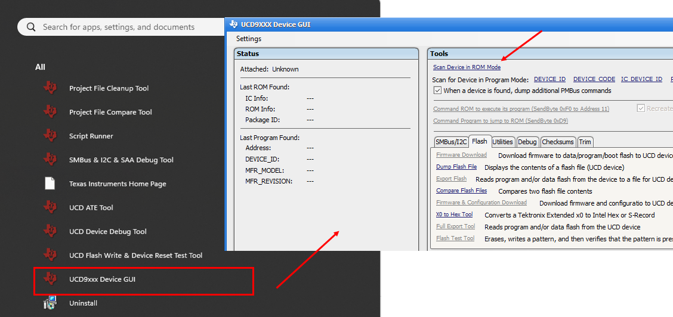Click the SMBus & I2C & SAA Debug Tool icon
This screenshot has width=673, height=317.
pos(50,160)
